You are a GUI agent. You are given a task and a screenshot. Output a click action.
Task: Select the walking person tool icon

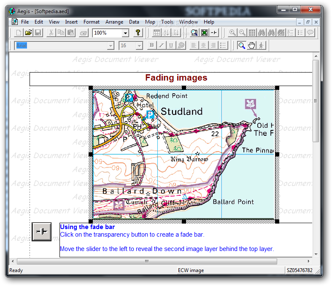point(261,46)
